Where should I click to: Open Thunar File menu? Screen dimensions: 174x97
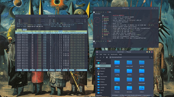point(97,54)
